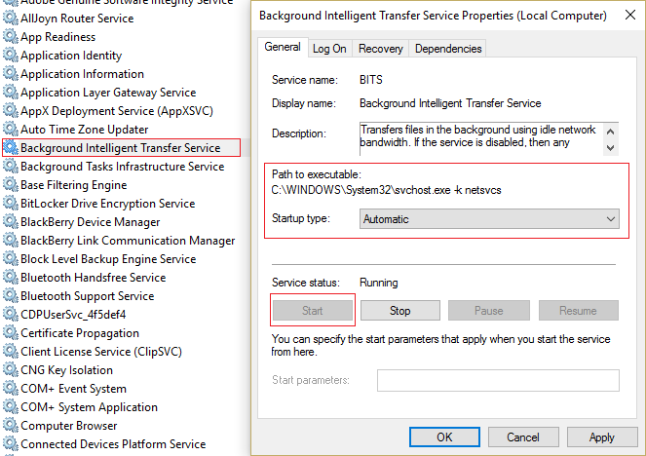The width and height of the screenshot is (646, 456).
Task: Click the gear icon for Base Filtering Engine
Action: (11, 185)
